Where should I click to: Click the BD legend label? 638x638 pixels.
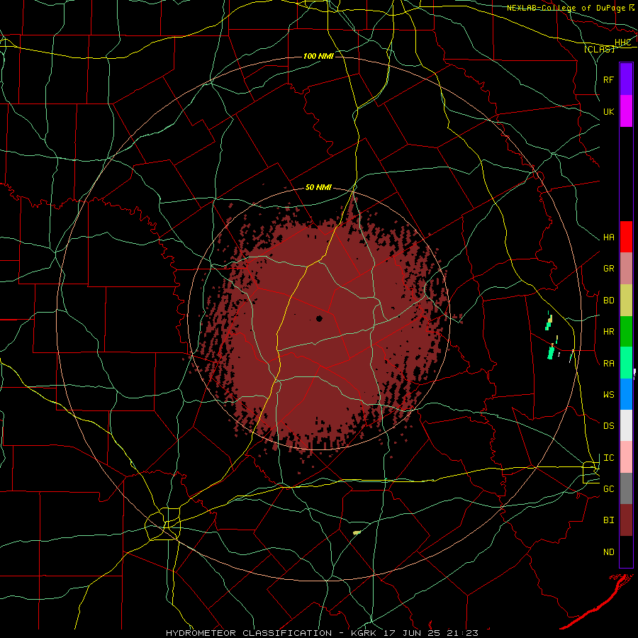(608, 301)
